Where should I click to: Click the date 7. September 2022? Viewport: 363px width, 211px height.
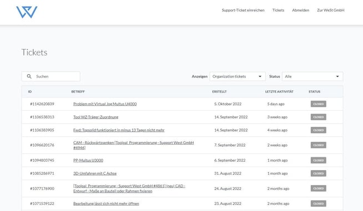(x=230, y=145)
